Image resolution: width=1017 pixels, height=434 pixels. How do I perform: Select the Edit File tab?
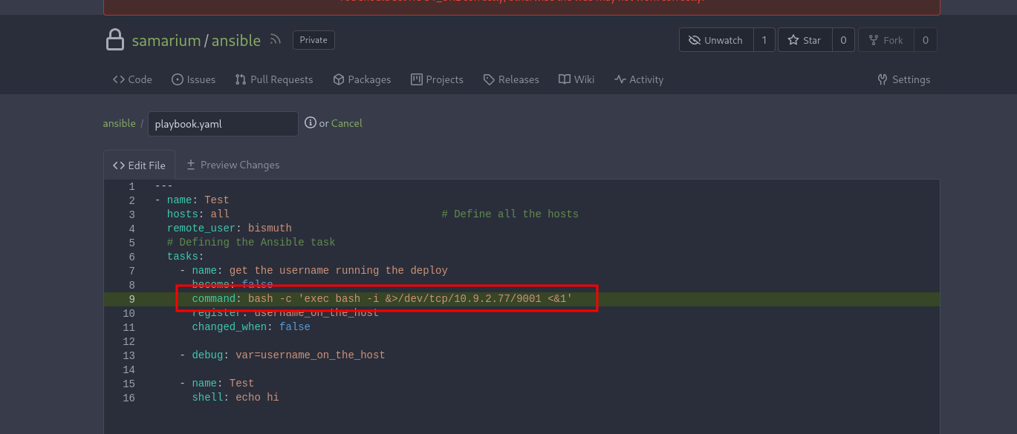(139, 164)
